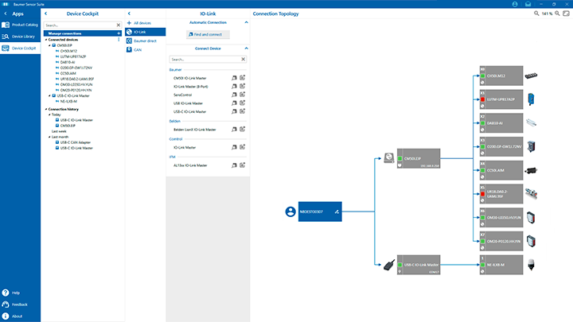Collapse the Connected devices tree group
Viewport: 573px width, 322px height.
(46, 40)
